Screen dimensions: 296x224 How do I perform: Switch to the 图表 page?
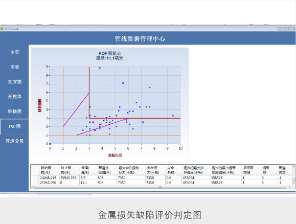[x=14, y=67]
